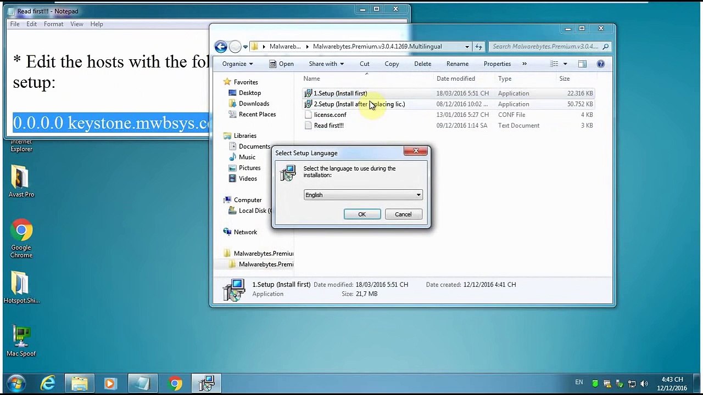Toggle the Explorer preview pane icon
Image resolution: width=703 pixels, height=395 pixels.
(x=582, y=64)
